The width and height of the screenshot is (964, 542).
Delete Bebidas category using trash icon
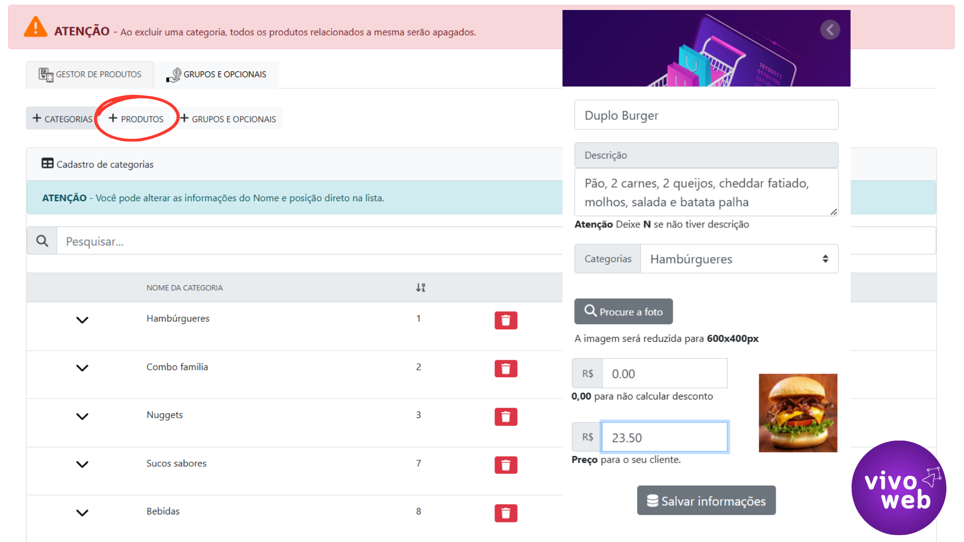coord(506,513)
